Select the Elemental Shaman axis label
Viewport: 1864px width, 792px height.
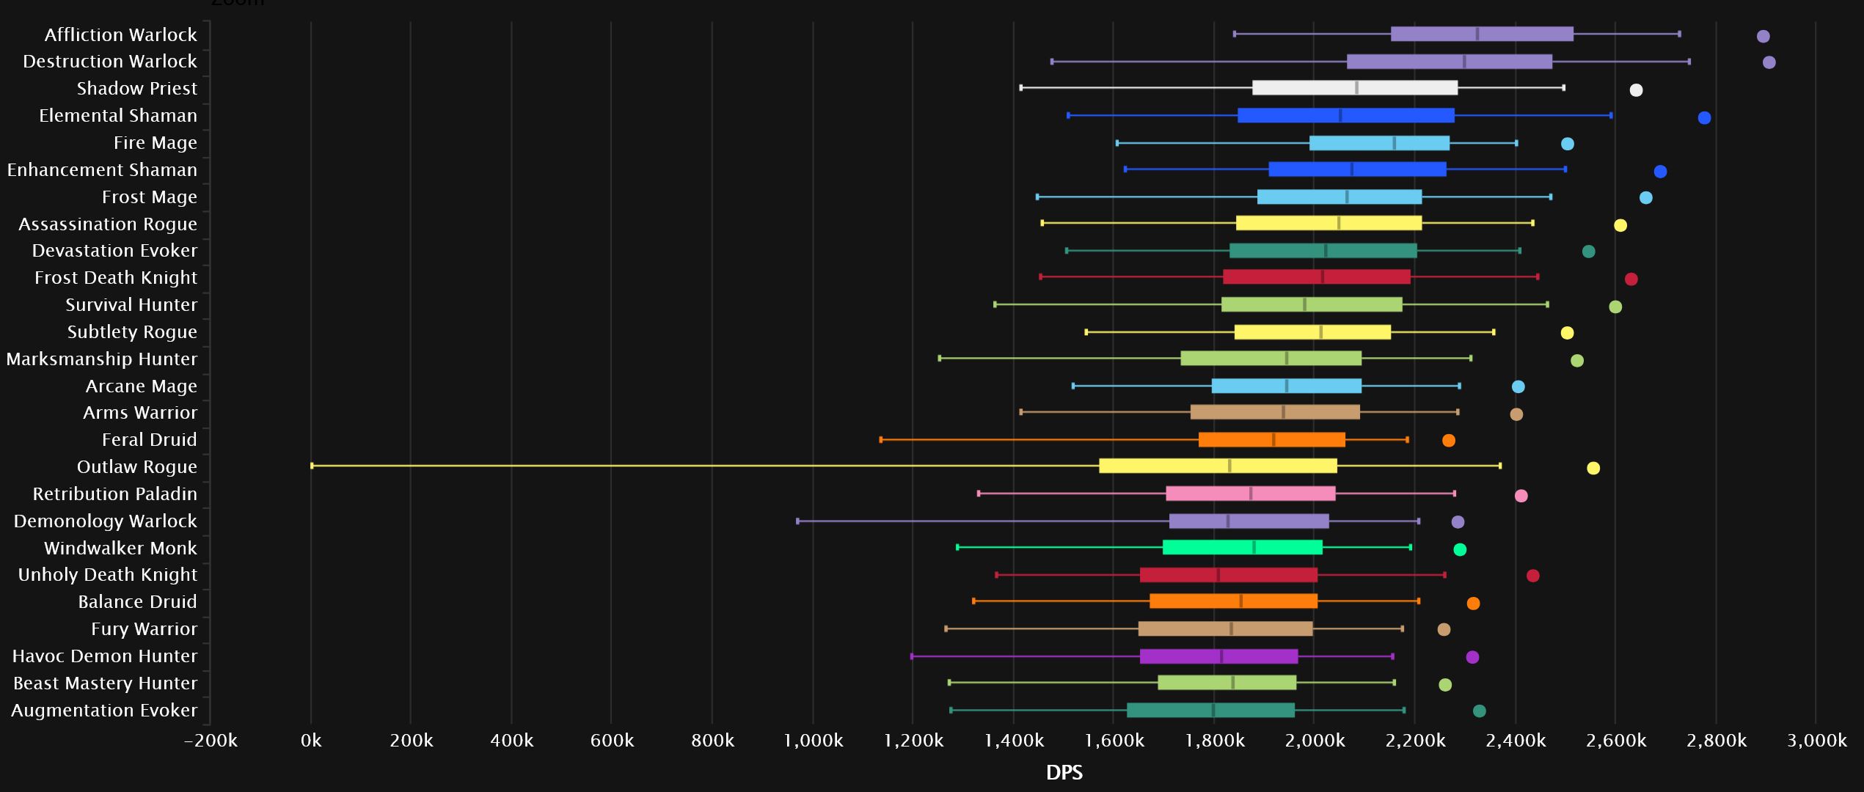[118, 116]
